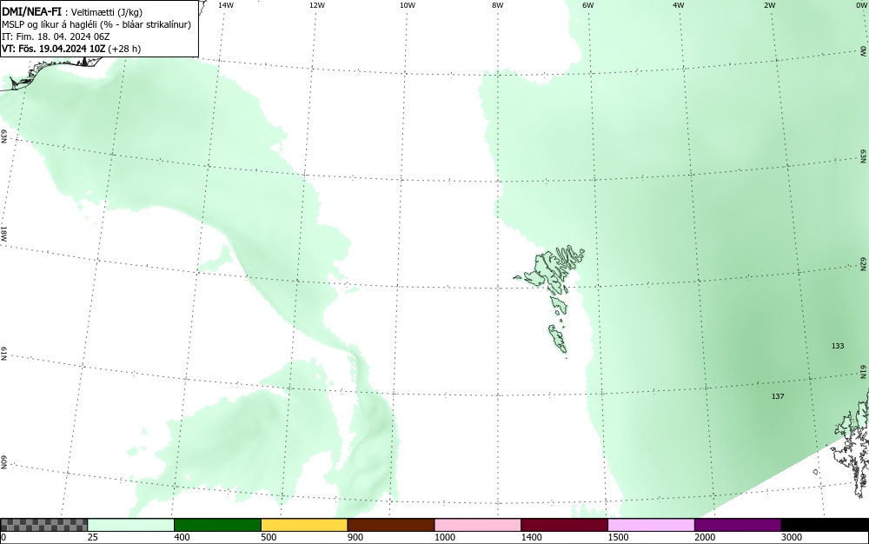Click the value label 133 on the map
869x544 pixels.
(x=838, y=346)
